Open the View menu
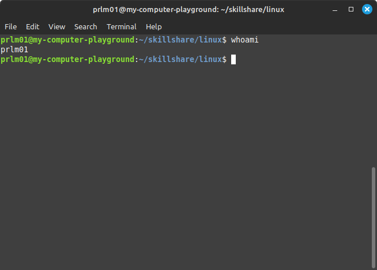 (56, 26)
